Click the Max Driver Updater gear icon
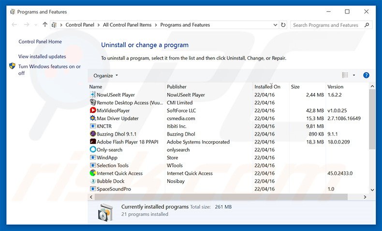382x231 pixels. (x=93, y=118)
